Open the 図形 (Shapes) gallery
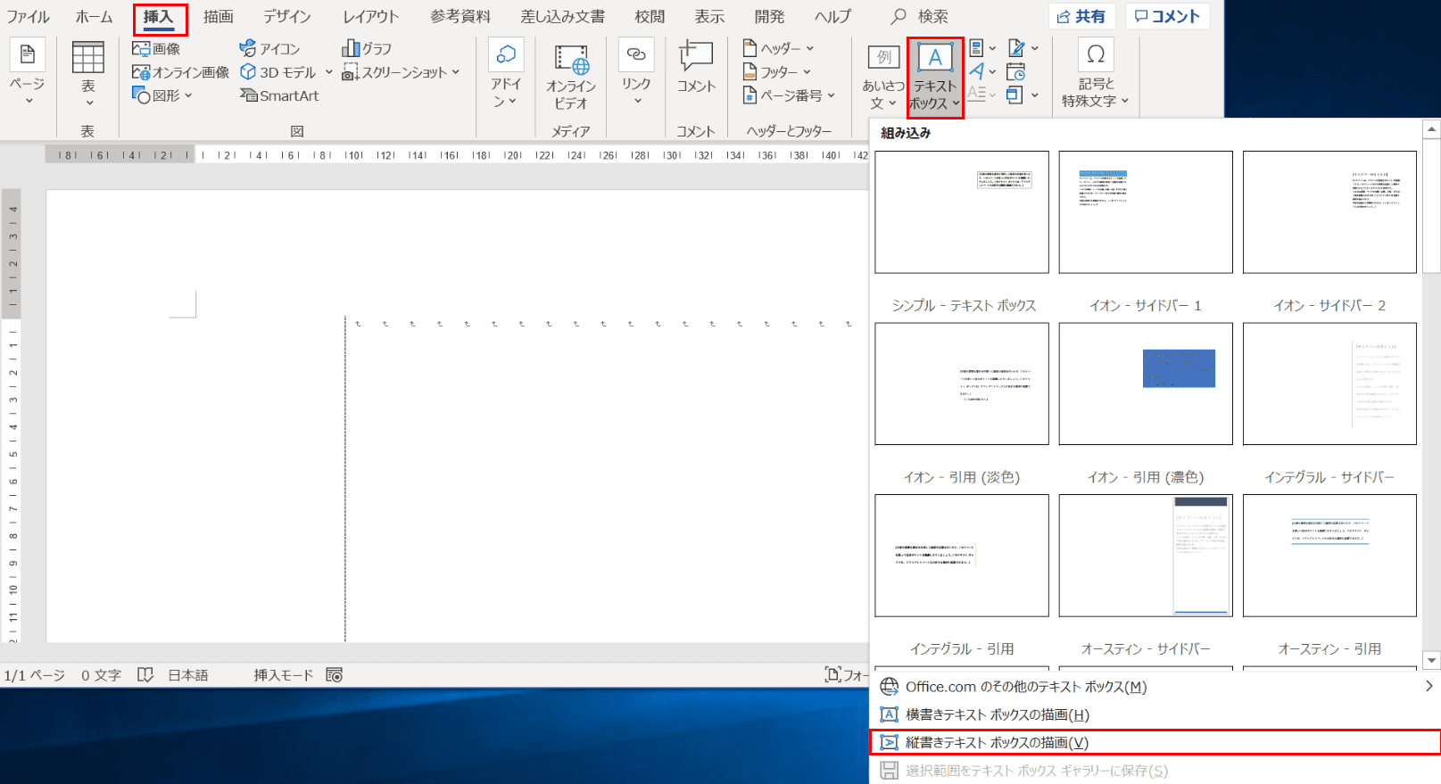This screenshot has height=784, width=1441. (161, 95)
